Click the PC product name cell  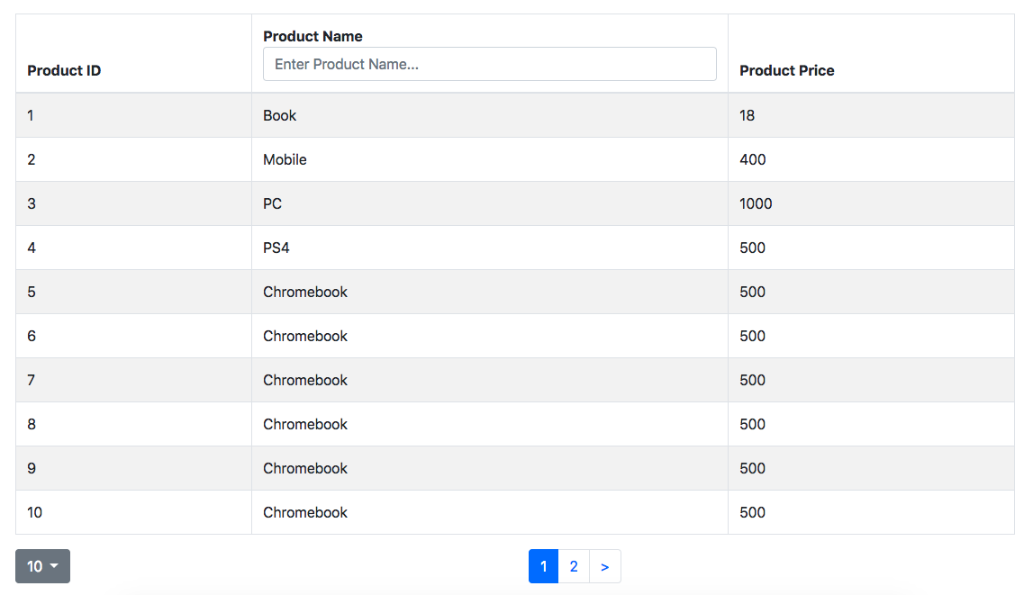[272, 203]
